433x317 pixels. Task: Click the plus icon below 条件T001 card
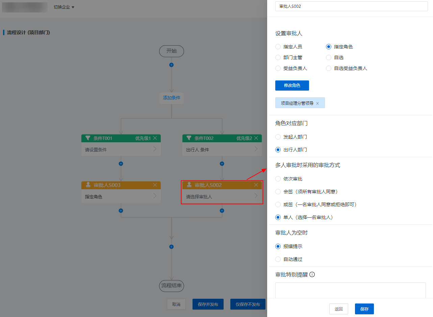[121, 164]
